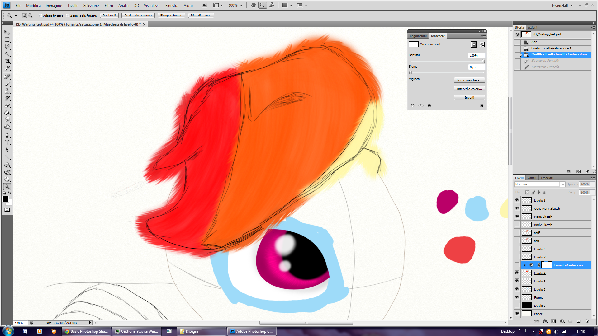Select the Type tool
598x336 pixels.
(x=7, y=142)
